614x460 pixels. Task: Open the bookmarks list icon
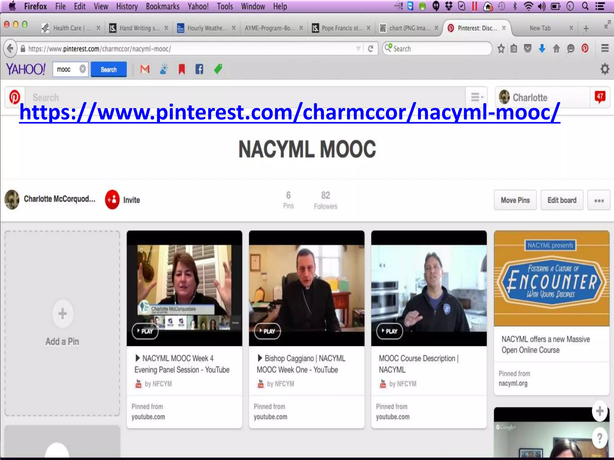514,49
